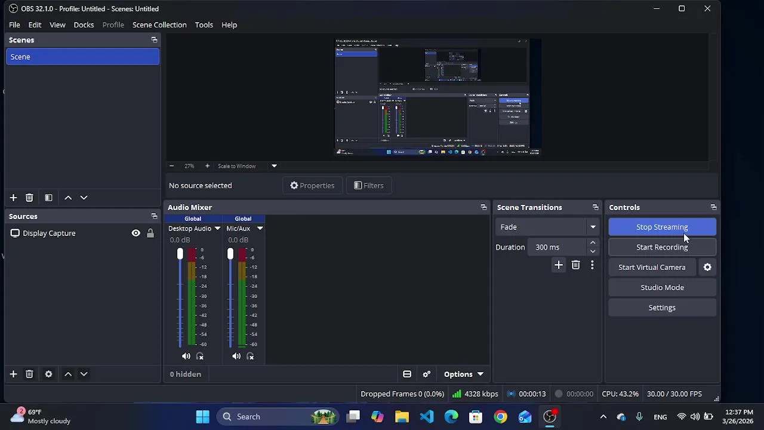Screen dimensions: 764x430
Task: Float the Audio Mixer dock icon
Action: coord(483,207)
